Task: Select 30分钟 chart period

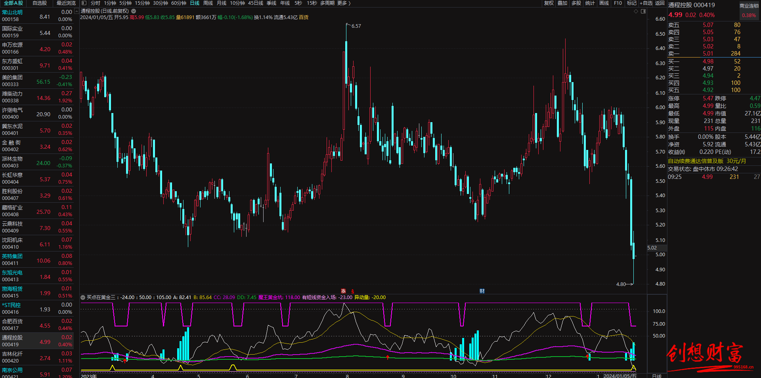Action: [x=161, y=3]
